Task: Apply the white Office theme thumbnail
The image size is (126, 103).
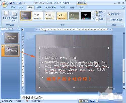Action: [38, 16]
